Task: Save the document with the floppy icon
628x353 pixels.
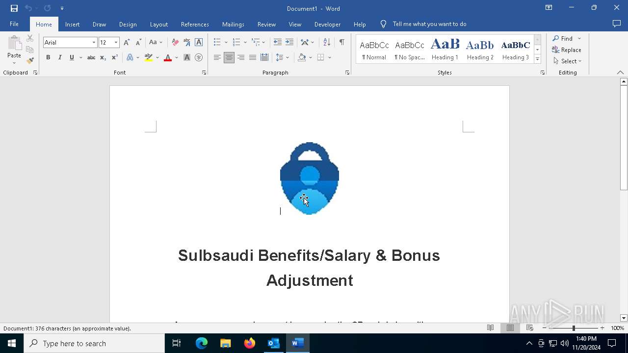Action: point(14,8)
